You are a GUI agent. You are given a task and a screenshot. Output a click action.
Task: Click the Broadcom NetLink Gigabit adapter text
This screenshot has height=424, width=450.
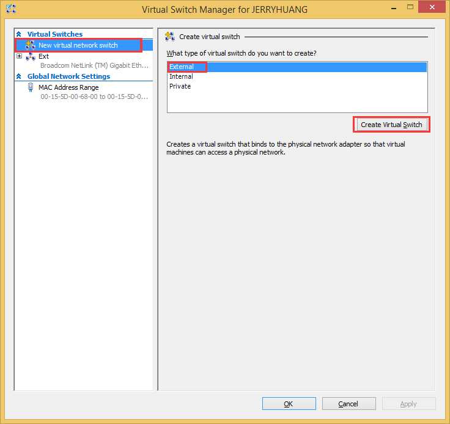point(94,65)
